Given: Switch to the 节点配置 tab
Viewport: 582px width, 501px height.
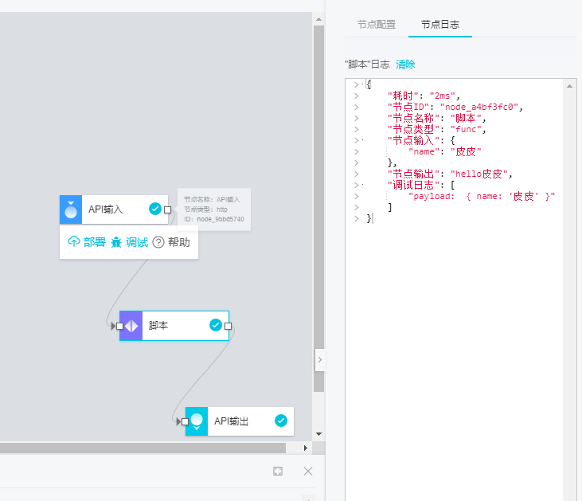Looking at the screenshot, I should point(377,25).
